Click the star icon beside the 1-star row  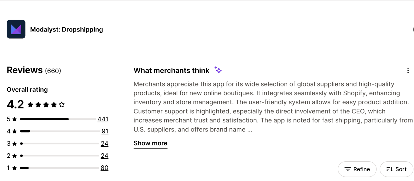point(15,168)
